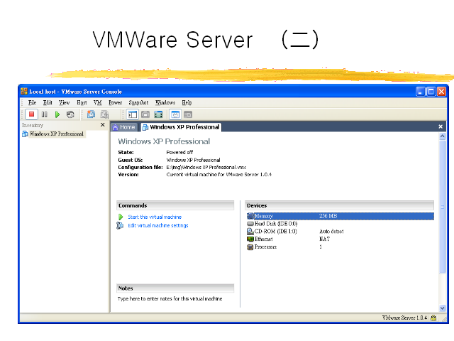The image size is (454, 341).
Task: Click the Devices section header
Action: [339, 205]
